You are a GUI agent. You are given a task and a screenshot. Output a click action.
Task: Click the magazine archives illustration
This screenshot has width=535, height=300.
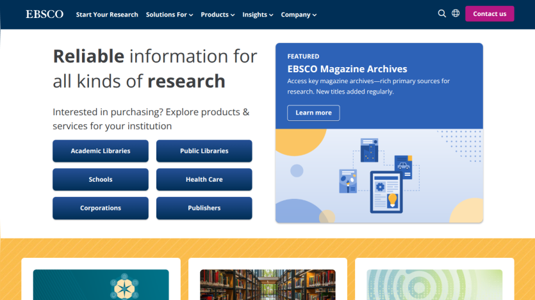tap(379, 176)
